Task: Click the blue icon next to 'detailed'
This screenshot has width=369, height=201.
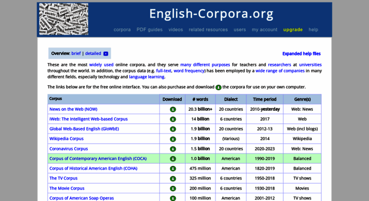Action: click(106, 54)
